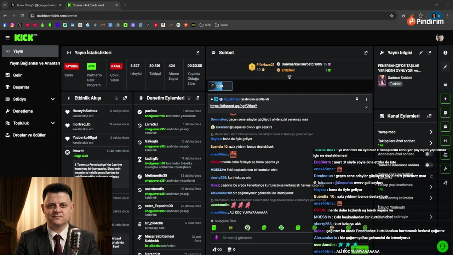Open Başarılar in the sidebar

[x=30, y=87]
